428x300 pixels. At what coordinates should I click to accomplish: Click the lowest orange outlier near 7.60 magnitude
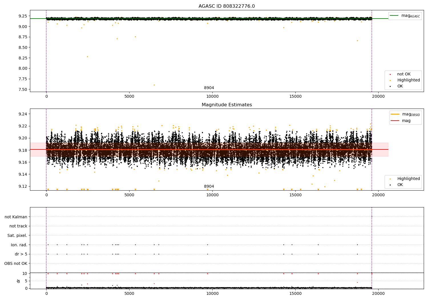(x=154, y=85)
